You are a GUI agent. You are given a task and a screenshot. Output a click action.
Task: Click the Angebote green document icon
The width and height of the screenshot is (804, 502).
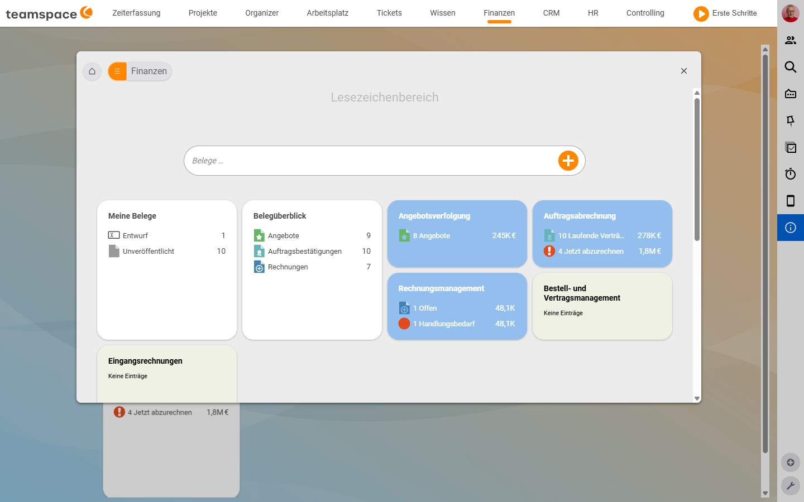(x=259, y=235)
